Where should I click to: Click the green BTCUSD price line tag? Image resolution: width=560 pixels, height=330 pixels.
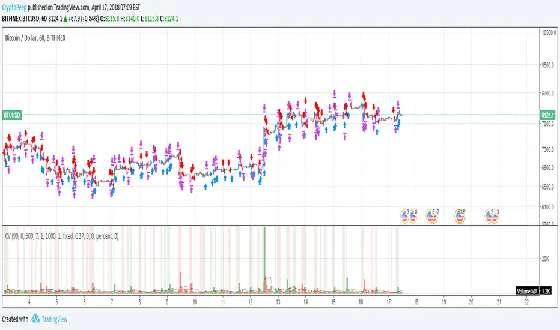[x=12, y=115]
